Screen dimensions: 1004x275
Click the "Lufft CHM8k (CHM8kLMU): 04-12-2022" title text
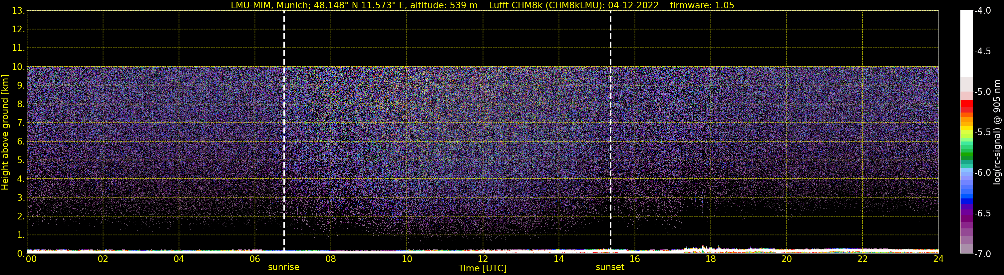574,5
